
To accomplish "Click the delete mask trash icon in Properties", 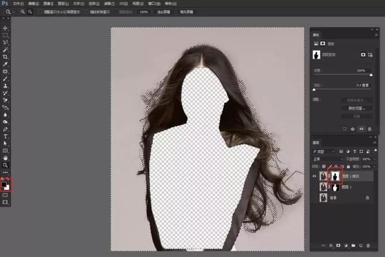I will [369, 128].
